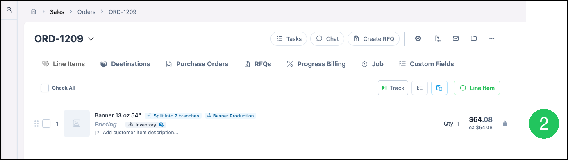Click the Inventory tag
Image resolution: width=568 pixels, height=160 pixels.
coord(146,125)
